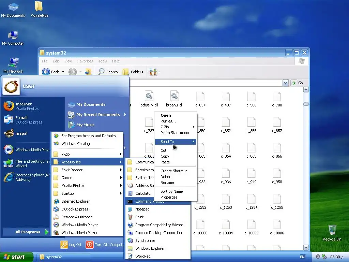This screenshot has width=349, height=262.
Task: Open My Computer desktop icon
Action: click(13, 38)
